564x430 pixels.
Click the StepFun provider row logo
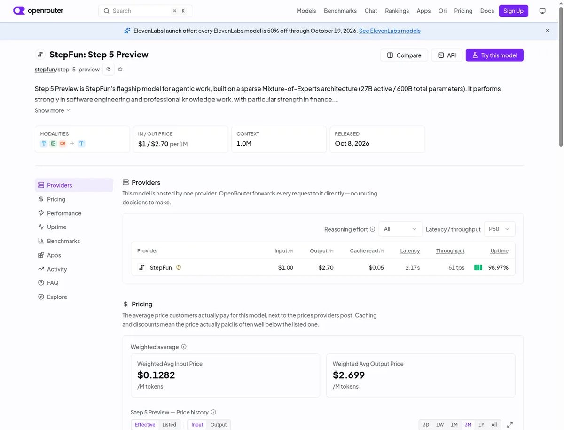click(x=141, y=267)
